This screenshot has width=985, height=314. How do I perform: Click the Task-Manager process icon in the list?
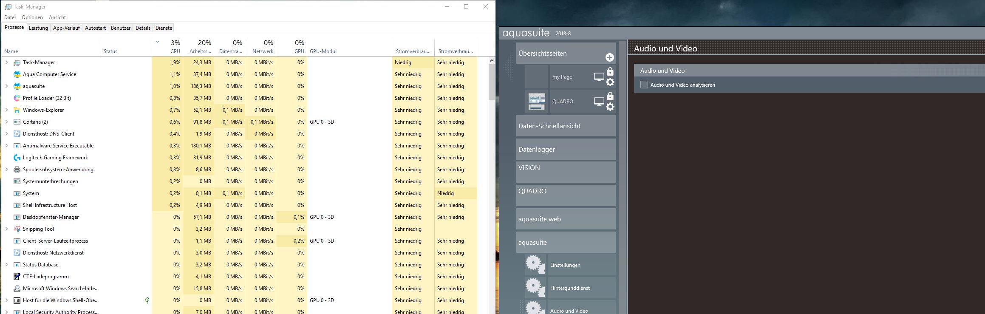click(x=17, y=62)
